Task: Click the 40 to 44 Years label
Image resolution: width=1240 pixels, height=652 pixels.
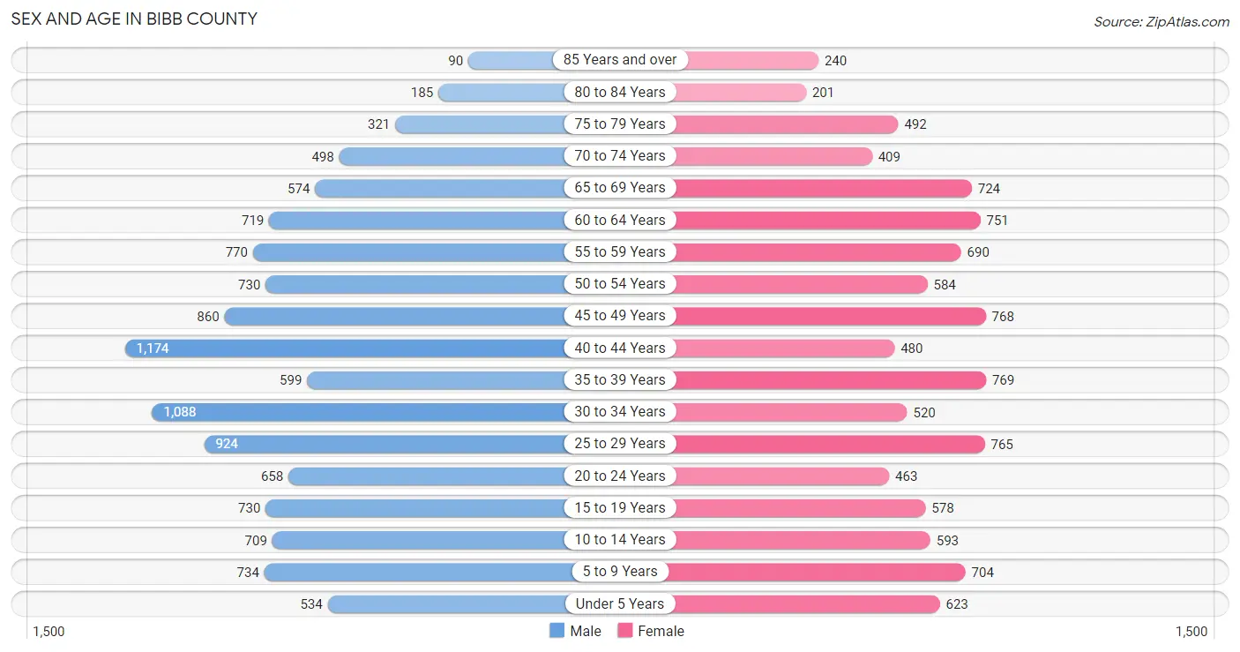Action: click(620, 348)
